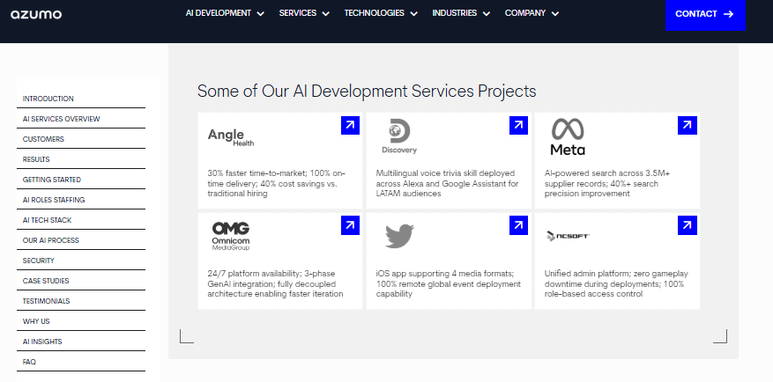Image resolution: width=773 pixels, height=382 pixels.
Task: Open the Omnicom Media Group arrow icon
Action: [350, 225]
